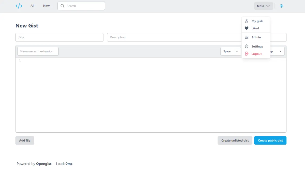Click the Opengist code logo icon

[19, 6]
